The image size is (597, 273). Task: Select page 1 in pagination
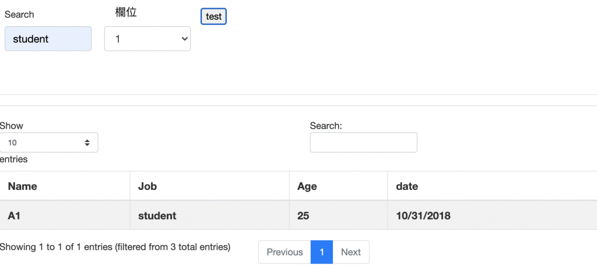click(x=322, y=252)
